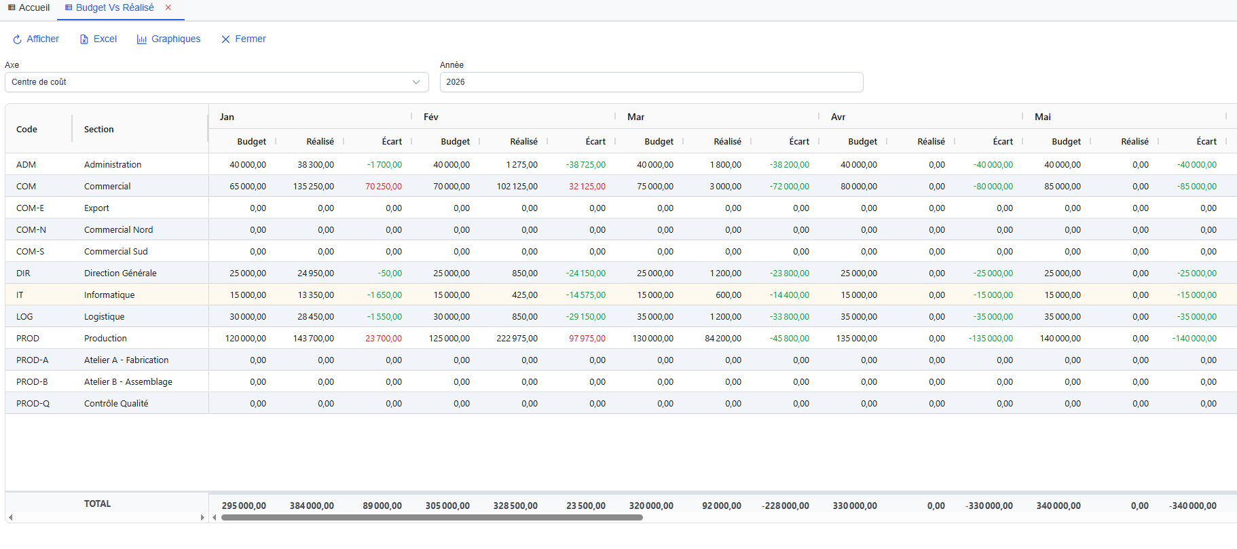
Task: Click the Graphiques button label
Action: pos(176,39)
